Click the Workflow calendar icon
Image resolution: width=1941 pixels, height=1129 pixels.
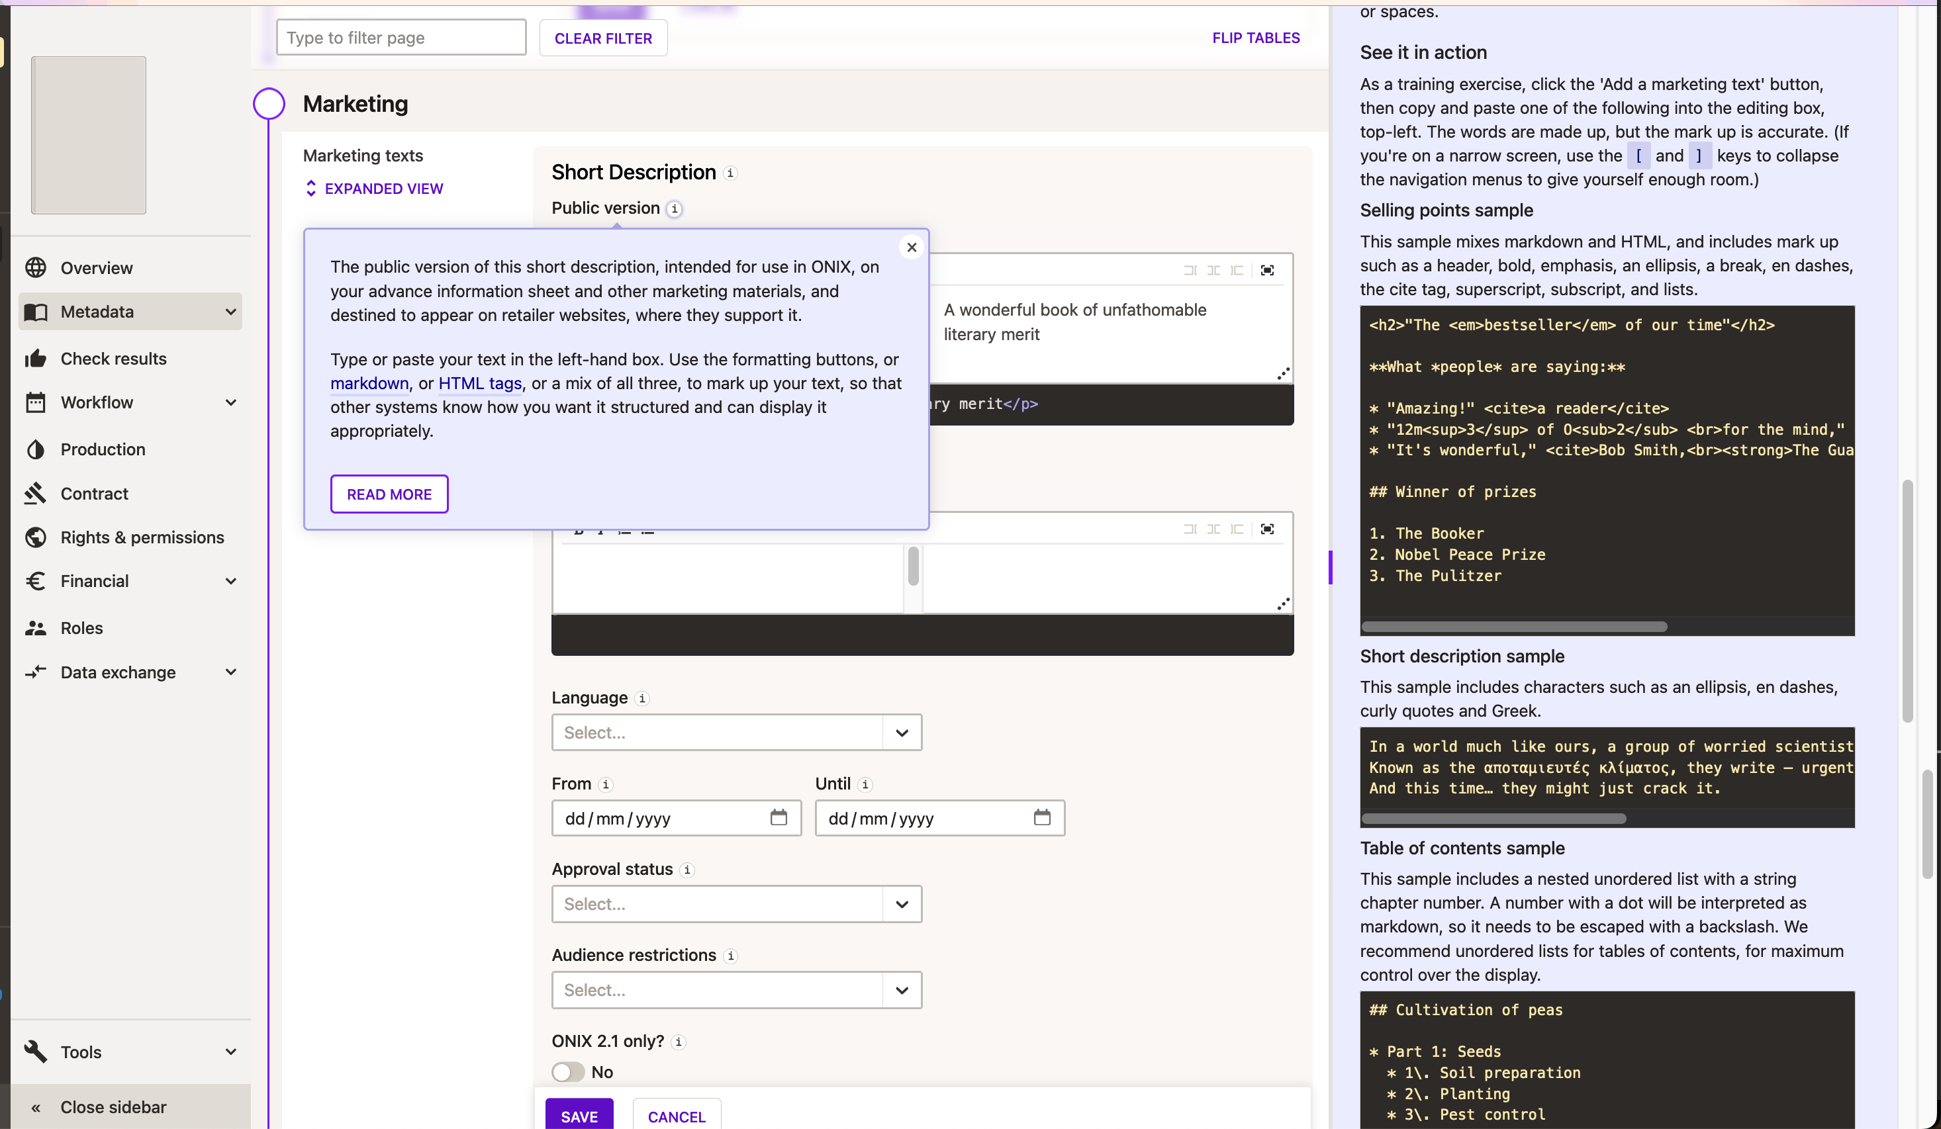36,402
